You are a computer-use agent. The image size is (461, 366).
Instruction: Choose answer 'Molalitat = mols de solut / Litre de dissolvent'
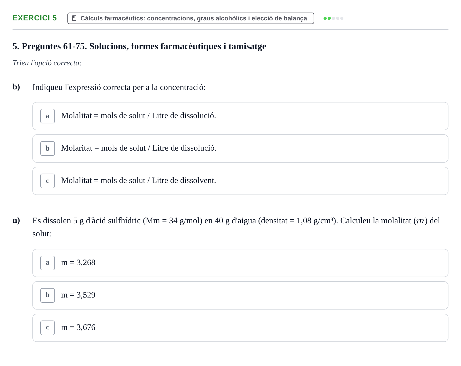coord(240,181)
